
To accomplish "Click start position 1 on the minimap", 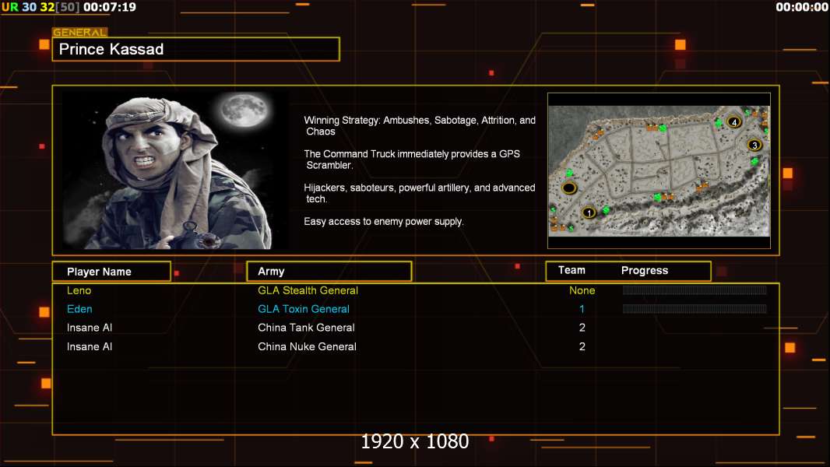I will [x=589, y=212].
